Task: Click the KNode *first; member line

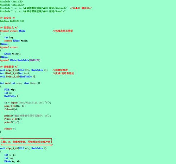Action: click(12, 54)
